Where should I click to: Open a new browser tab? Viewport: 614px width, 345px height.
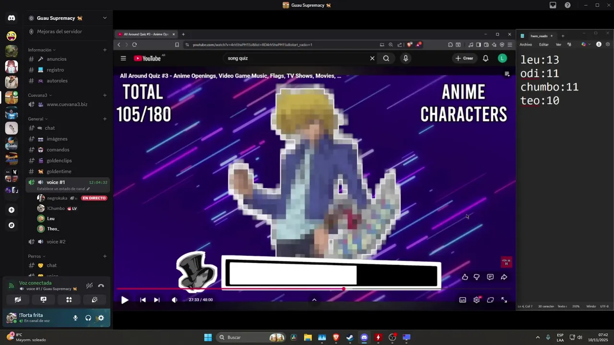click(x=183, y=34)
